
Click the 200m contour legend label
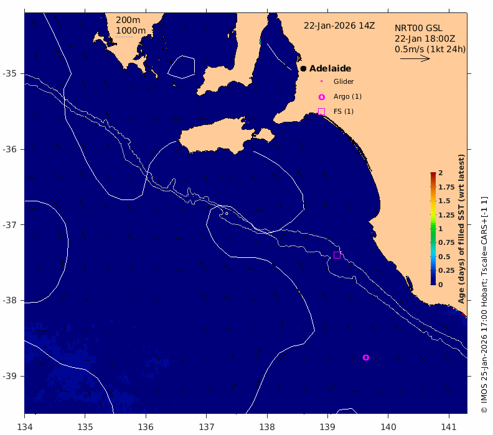(128, 20)
